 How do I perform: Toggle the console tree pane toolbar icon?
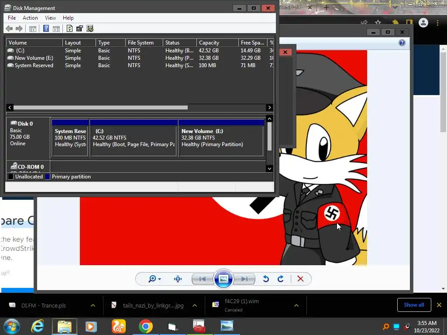(33, 28)
